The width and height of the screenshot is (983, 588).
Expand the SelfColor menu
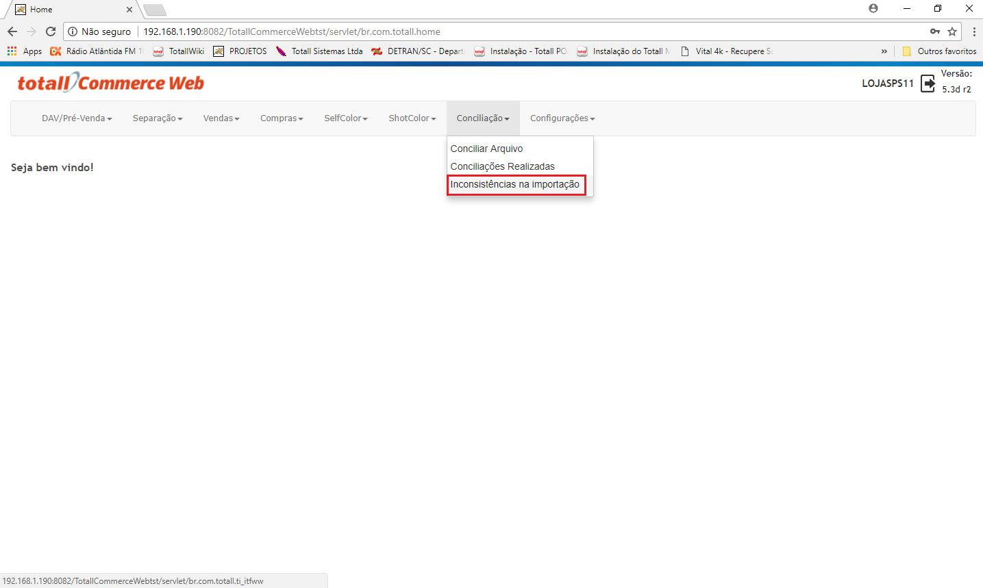click(346, 118)
